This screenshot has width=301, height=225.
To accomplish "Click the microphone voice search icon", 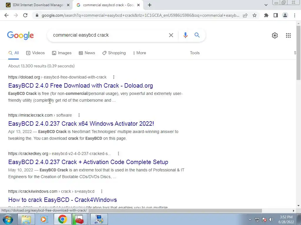I will [185, 35].
